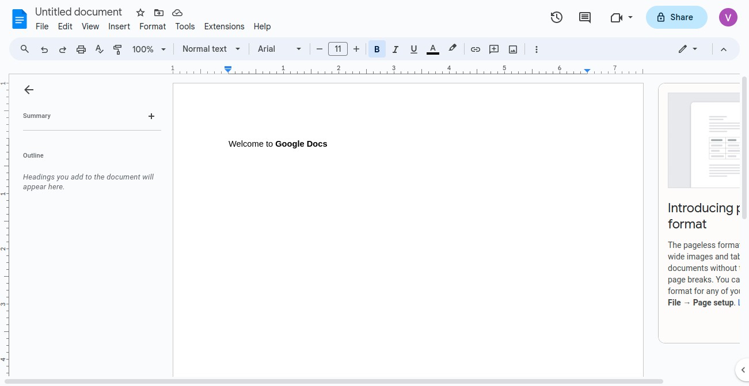This screenshot has height=386, width=749.
Task: Click the insert image icon
Action: click(x=512, y=49)
